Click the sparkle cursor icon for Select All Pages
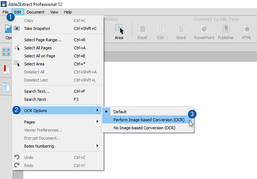Screen dimensions: 257x179 pos(17,48)
